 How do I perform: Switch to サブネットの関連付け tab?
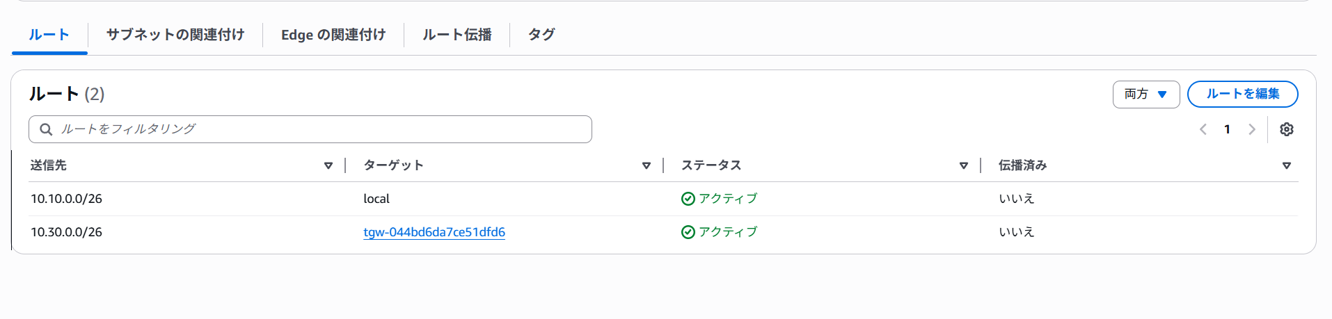click(x=175, y=35)
